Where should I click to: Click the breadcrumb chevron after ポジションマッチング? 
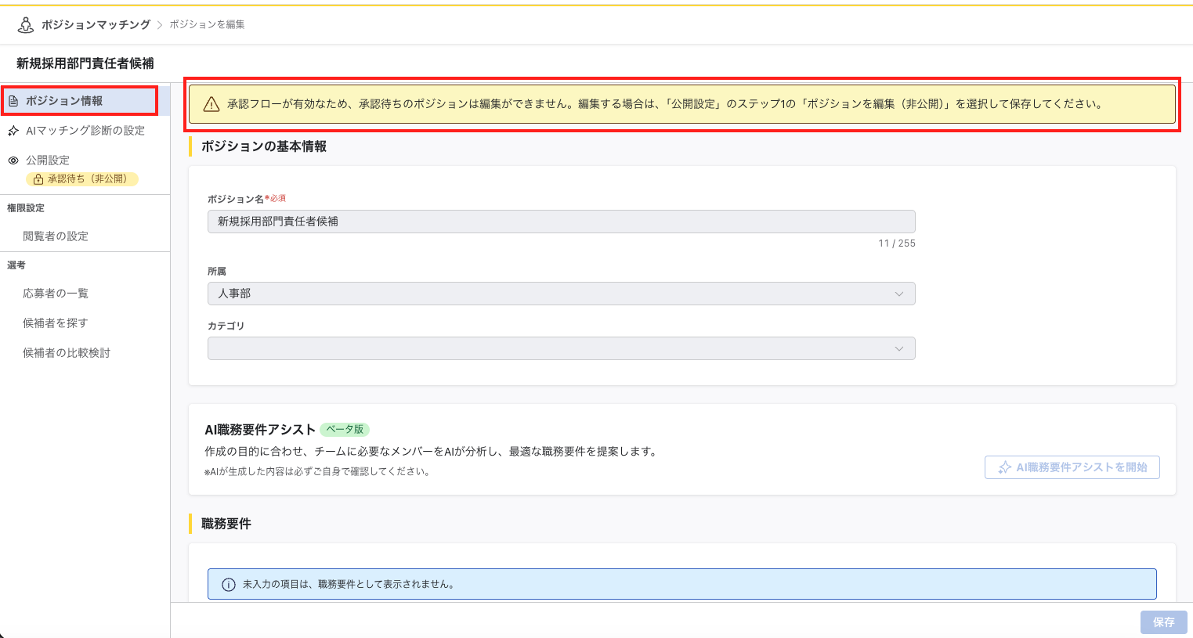[160, 25]
